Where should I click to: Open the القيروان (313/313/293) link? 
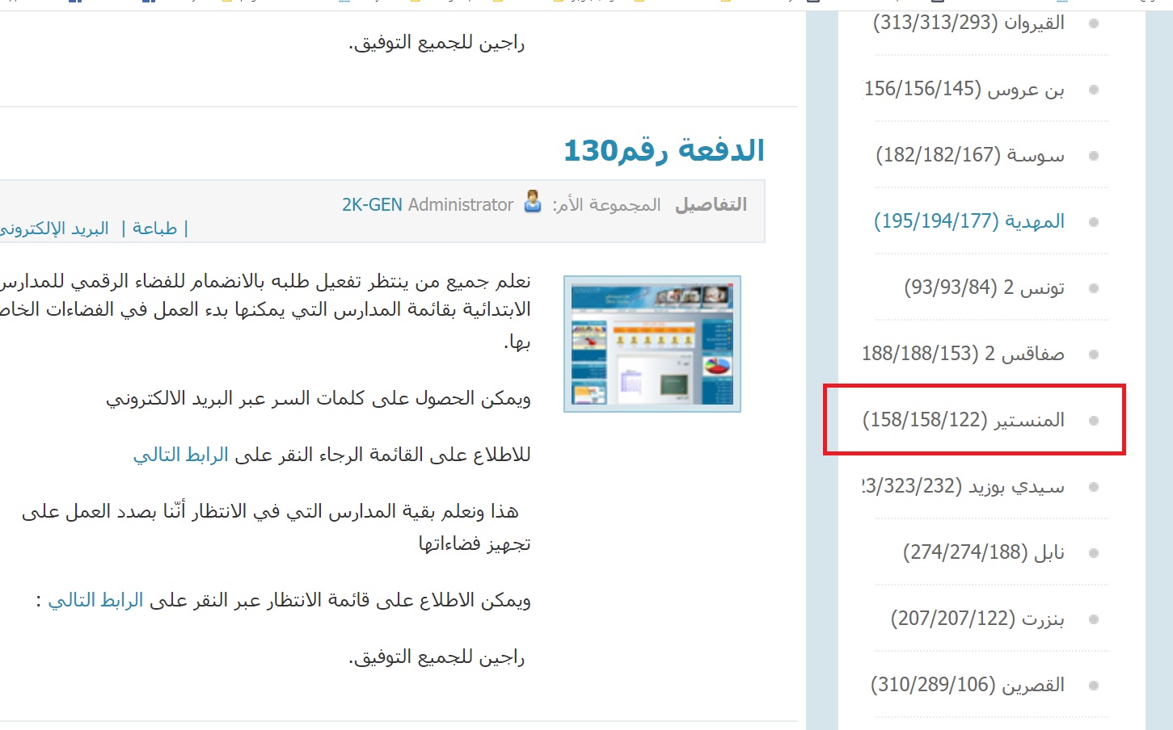tap(968, 23)
